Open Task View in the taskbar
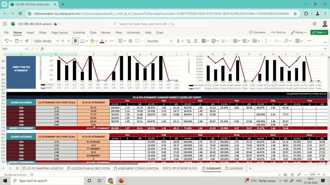330x185 pixels. (x=100, y=181)
